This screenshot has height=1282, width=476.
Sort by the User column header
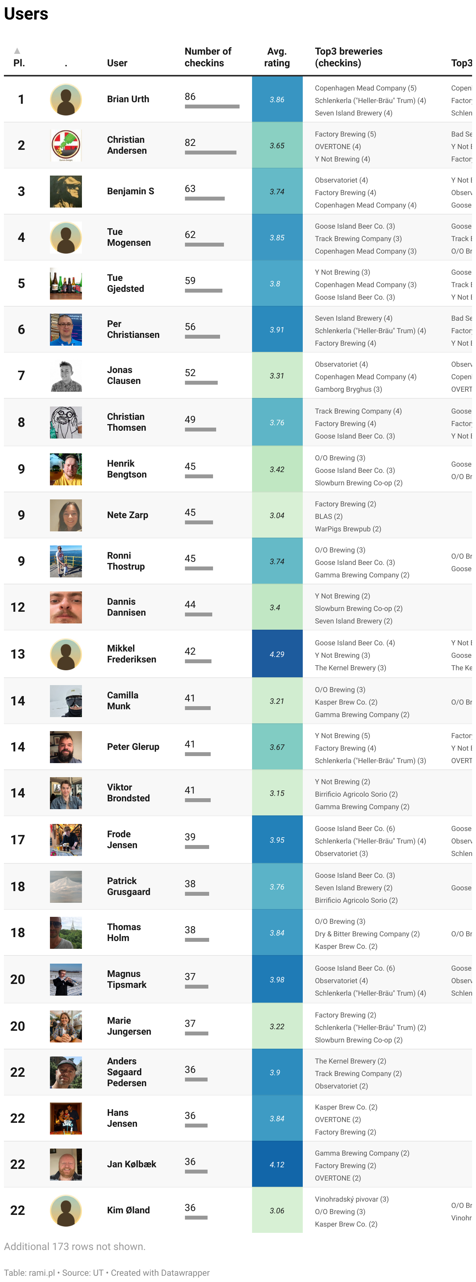click(x=117, y=63)
